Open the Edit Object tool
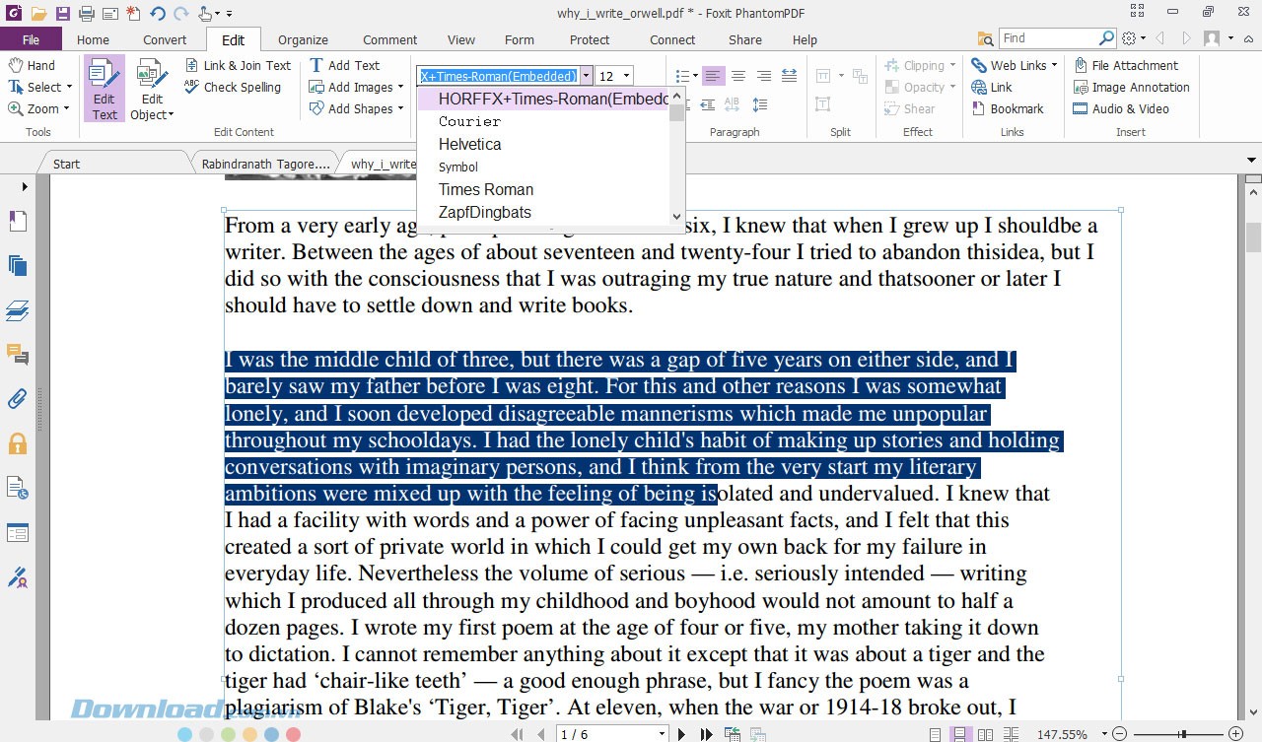The height and width of the screenshot is (742, 1262). 152,89
